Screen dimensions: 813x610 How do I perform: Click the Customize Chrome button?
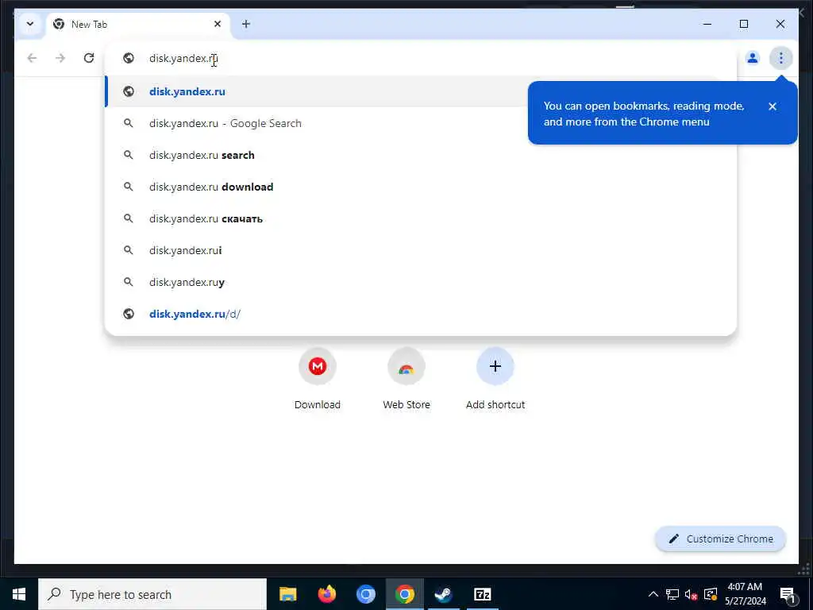(721, 539)
